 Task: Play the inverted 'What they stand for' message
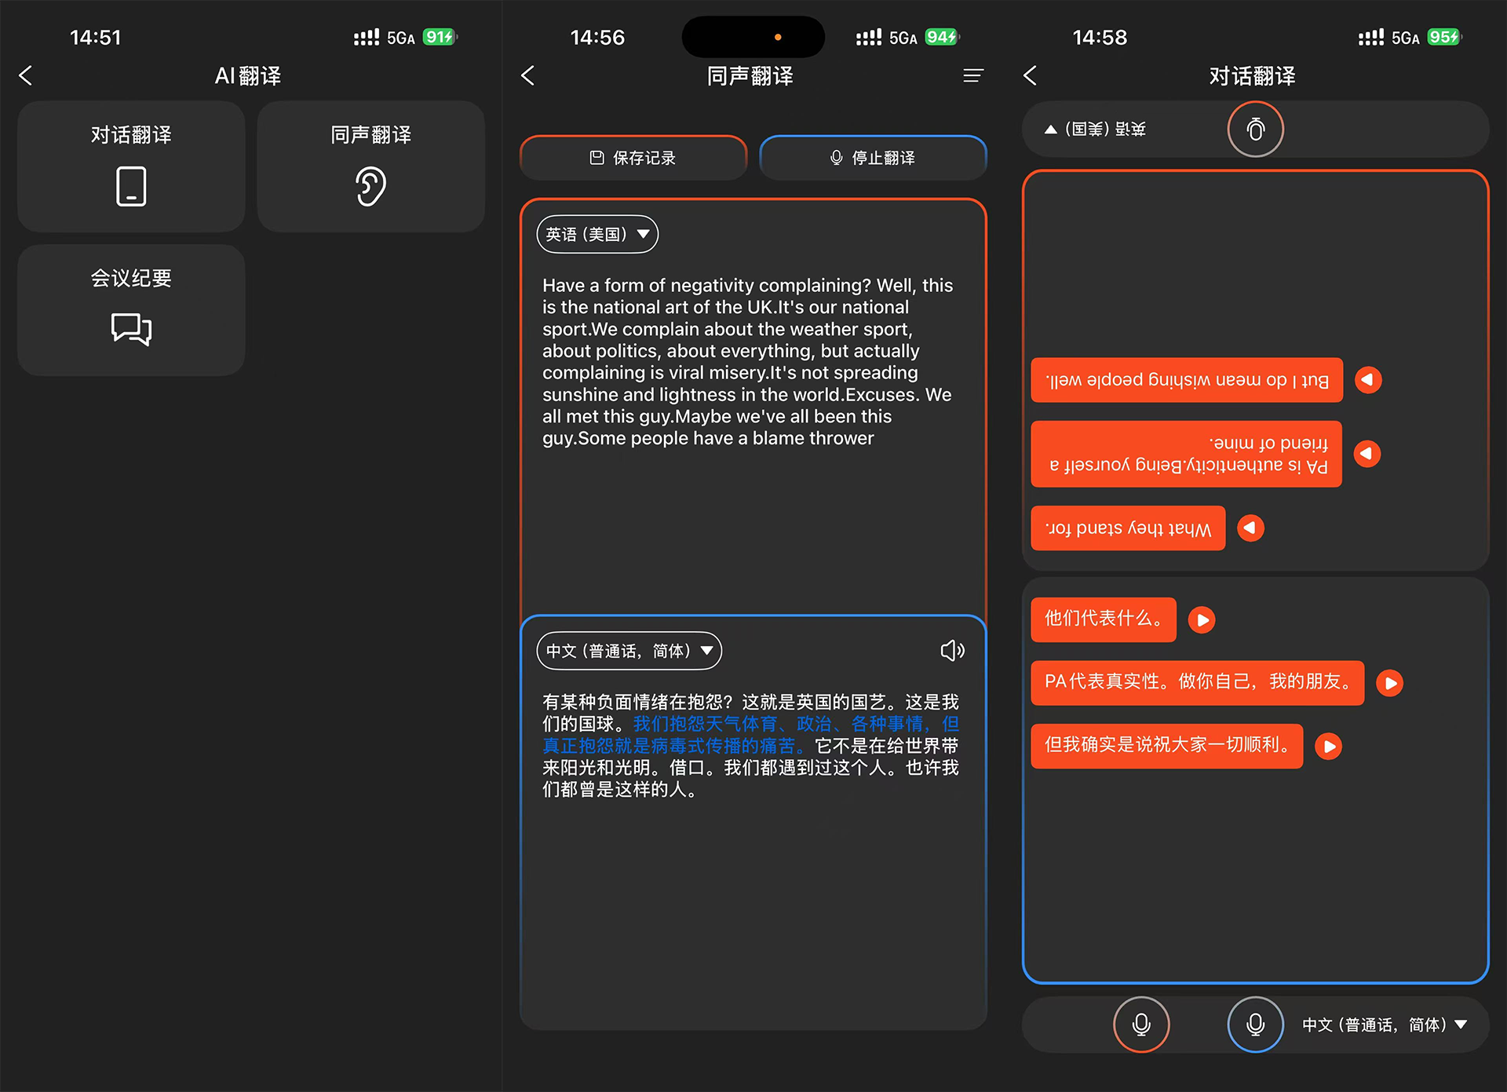pos(1250,528)
